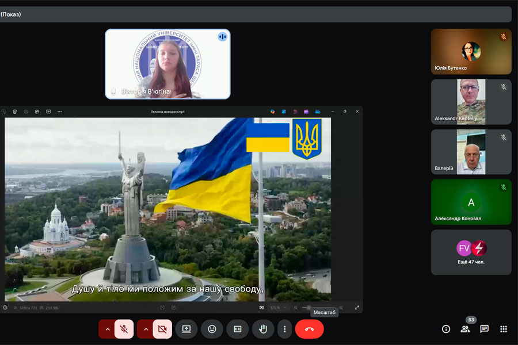Click the 1280 x 720 resolution text

(x=28, y=308)
